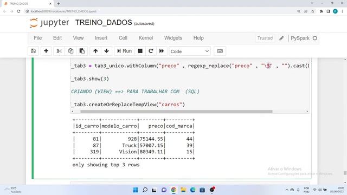Viewport: 347px width, 195px height.
Task: Show hidden system tray icons chevron
Action: [287, 190]
